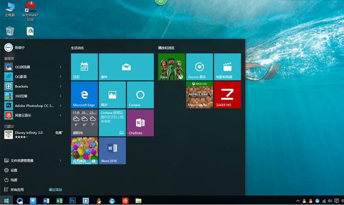Click the green 47 floating ball

161,2
